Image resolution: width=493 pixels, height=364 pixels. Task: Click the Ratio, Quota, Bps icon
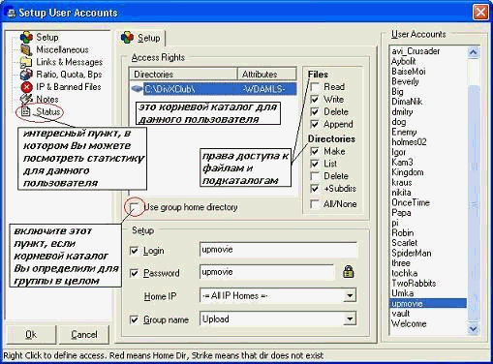26,75
